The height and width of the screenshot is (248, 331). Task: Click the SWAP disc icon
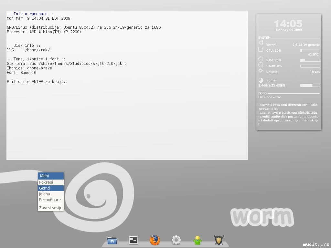click(261, 65)
